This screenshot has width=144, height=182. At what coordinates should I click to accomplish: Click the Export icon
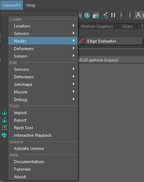[x=5, y=120]
